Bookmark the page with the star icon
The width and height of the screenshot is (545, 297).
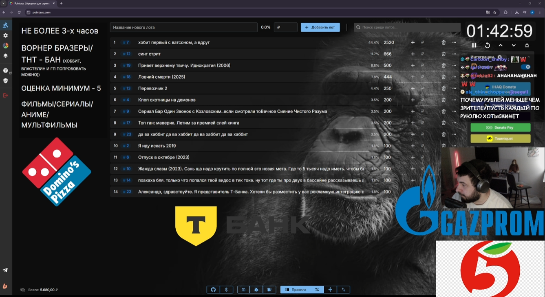coord(495,12)
